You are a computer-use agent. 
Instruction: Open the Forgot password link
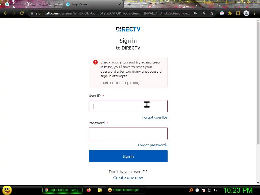pos(153,145)
